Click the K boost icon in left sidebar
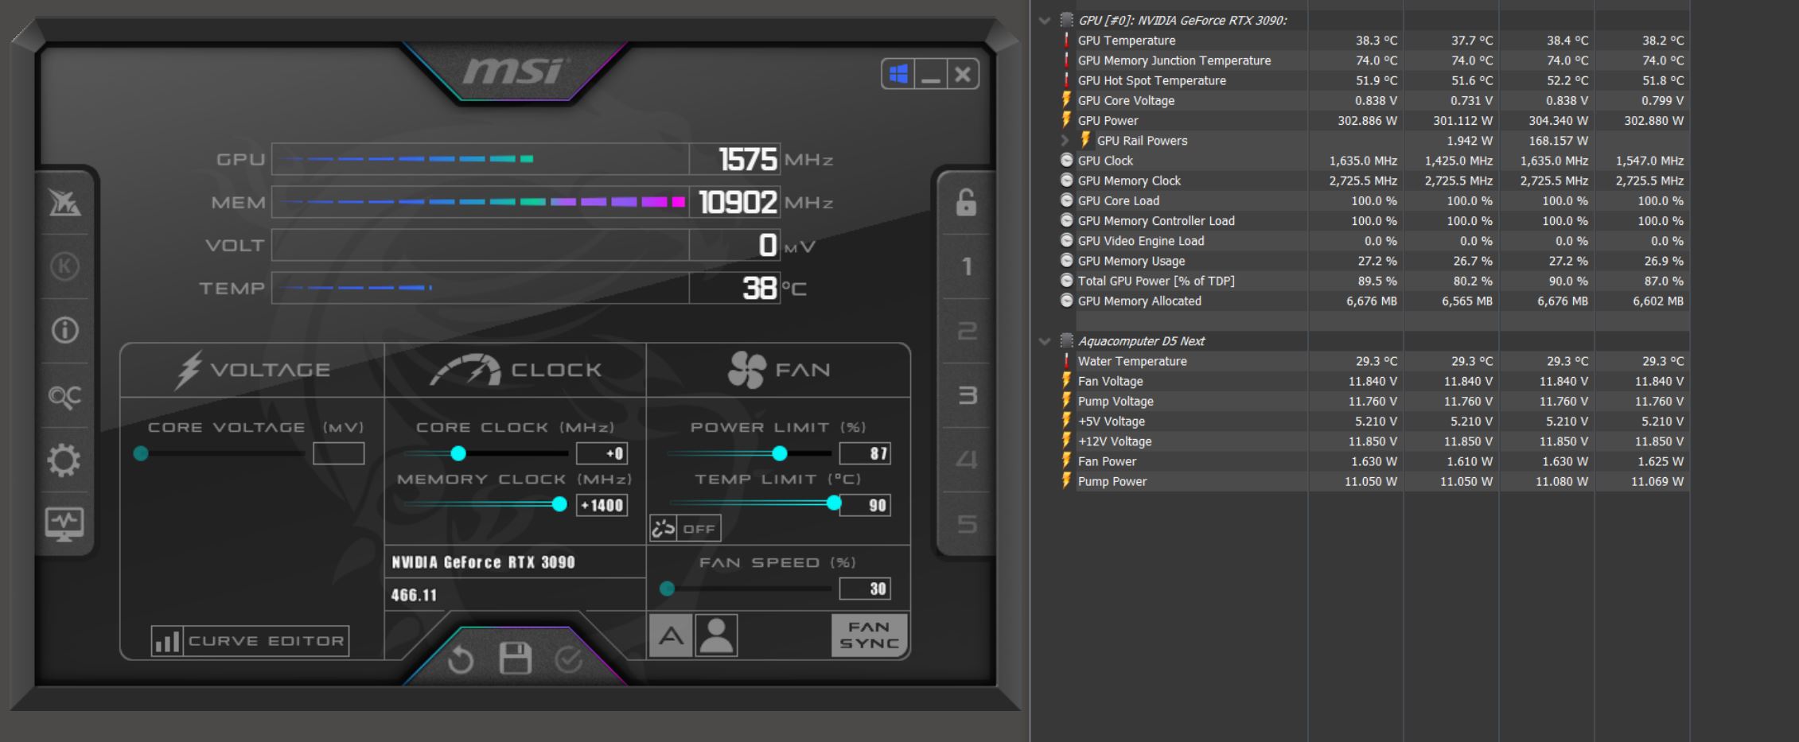The height and width of the screenshot is (742, 1799). click(x=64, y=266)
